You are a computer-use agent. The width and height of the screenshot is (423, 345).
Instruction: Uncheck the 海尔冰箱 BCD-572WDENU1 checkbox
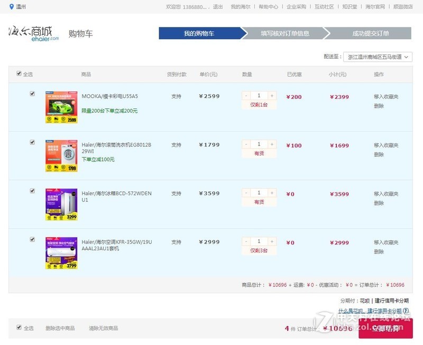point(32,191)
